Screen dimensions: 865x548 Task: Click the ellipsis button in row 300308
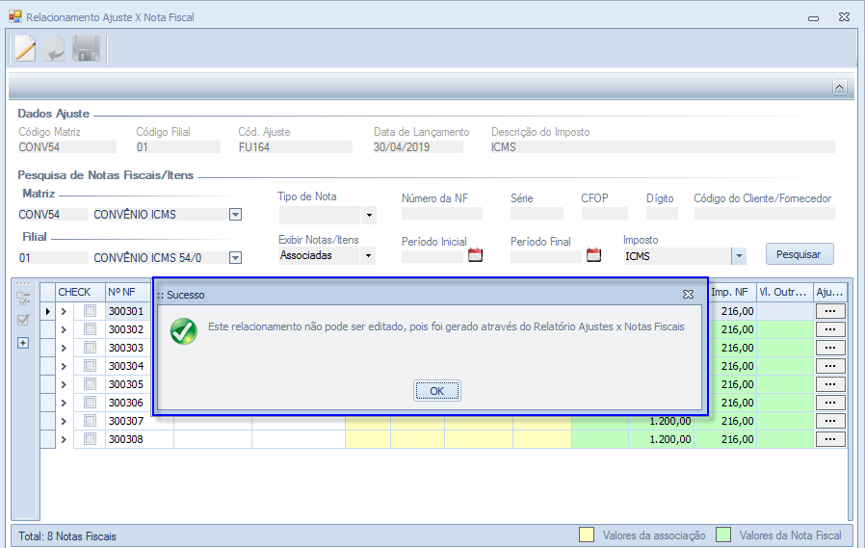[829, 439]
